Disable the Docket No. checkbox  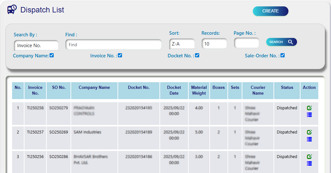pyautogui.click(x=197, y=55)
